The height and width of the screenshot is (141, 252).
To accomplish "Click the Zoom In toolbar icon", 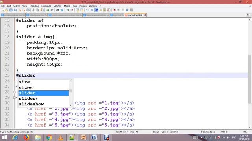I will coord(67,10).
